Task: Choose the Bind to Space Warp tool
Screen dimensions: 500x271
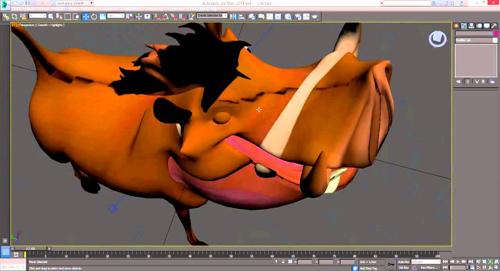Action: tap(23, 16)
